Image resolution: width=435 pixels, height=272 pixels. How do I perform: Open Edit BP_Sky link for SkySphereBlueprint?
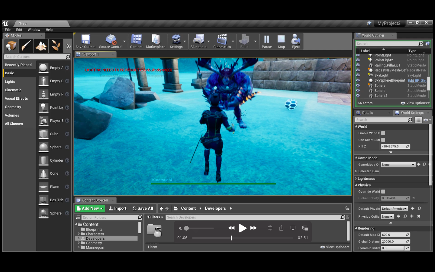pyautogui.click(x=417, y=80)
